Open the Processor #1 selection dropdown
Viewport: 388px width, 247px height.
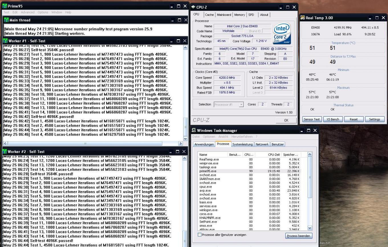241,105
